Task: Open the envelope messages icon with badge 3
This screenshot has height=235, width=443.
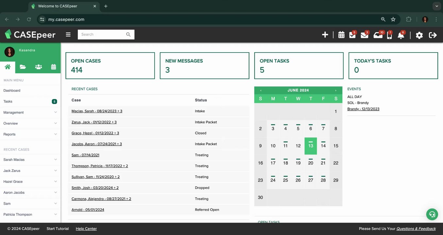Action: coord(365,35)
